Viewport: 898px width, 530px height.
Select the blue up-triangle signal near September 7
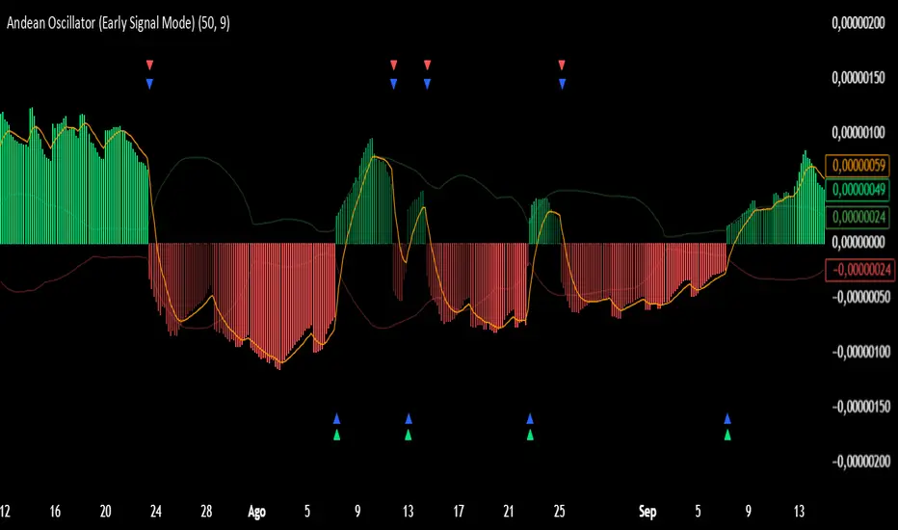point(727,418)
